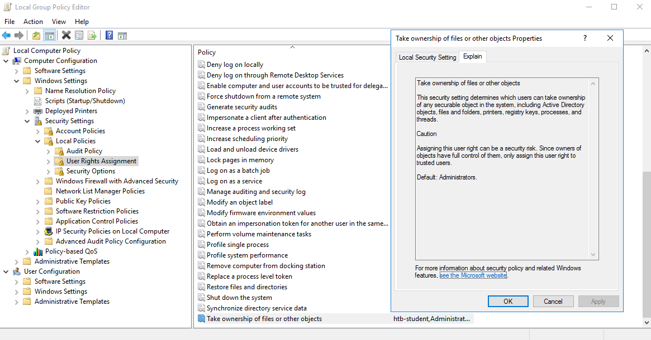Image resolution: width=651 pixels, height=340 pixels.
Task: Open the File menu
Action: click(x=9, y=22)
